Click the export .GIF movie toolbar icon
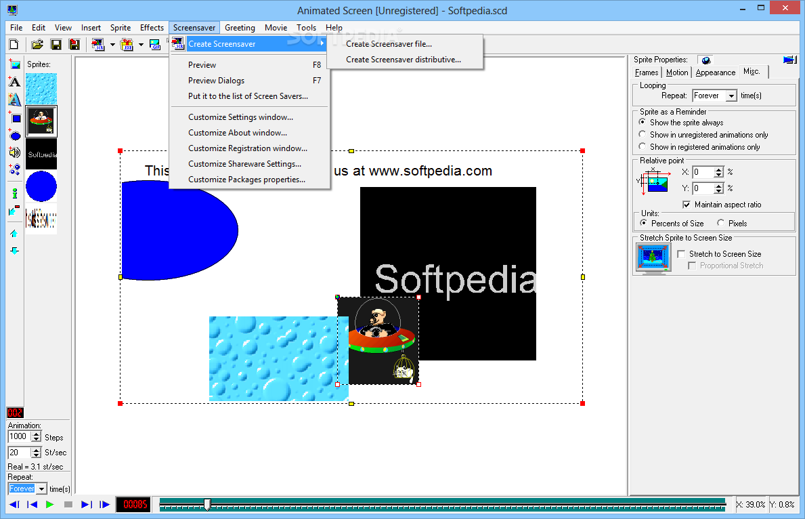The width and height of the screenshot is (805, 519). [155, 45]
